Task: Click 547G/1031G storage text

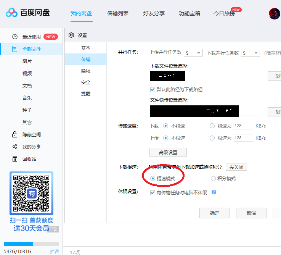Action: 18,251
